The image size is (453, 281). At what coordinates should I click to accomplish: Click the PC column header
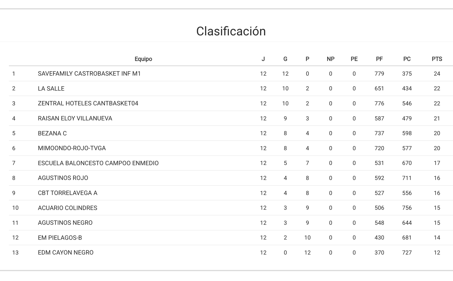coord(407,59)
